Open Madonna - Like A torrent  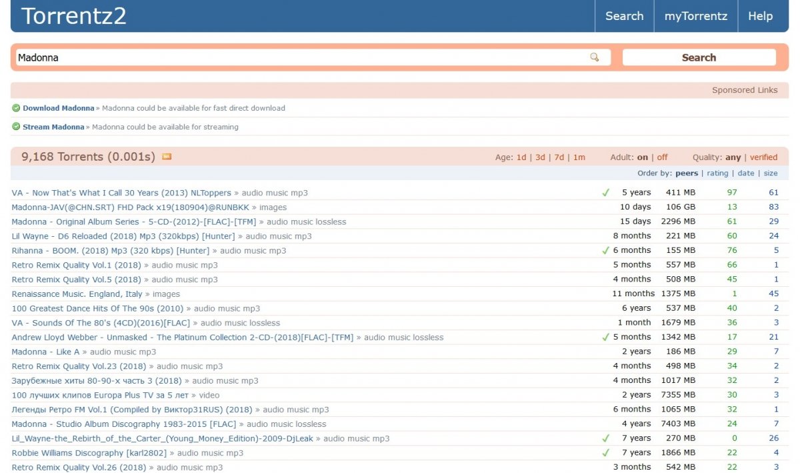tap(45, 352)
